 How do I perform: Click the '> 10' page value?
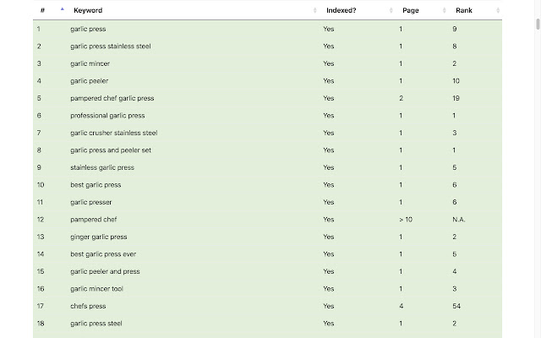click(x=406, y=219)
